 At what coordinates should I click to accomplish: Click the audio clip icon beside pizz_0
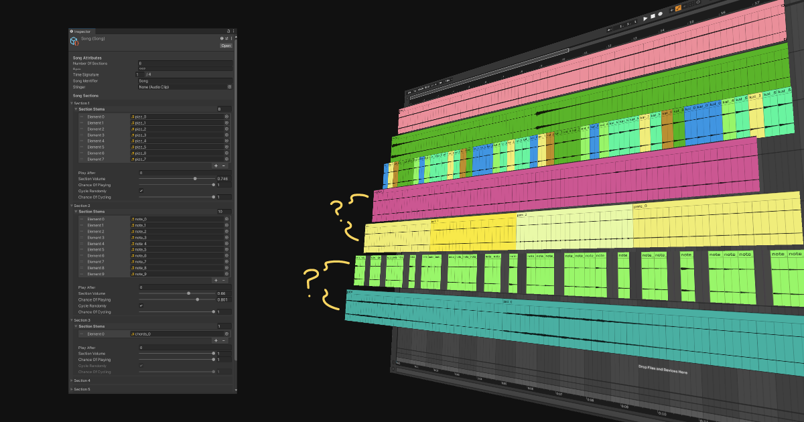(133, 117)
